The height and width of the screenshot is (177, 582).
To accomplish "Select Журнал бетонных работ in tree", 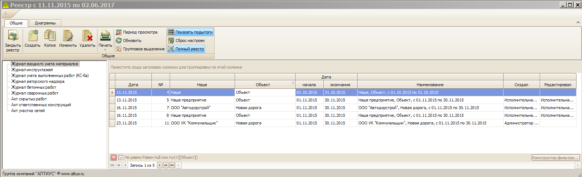I will coord(34,87).
